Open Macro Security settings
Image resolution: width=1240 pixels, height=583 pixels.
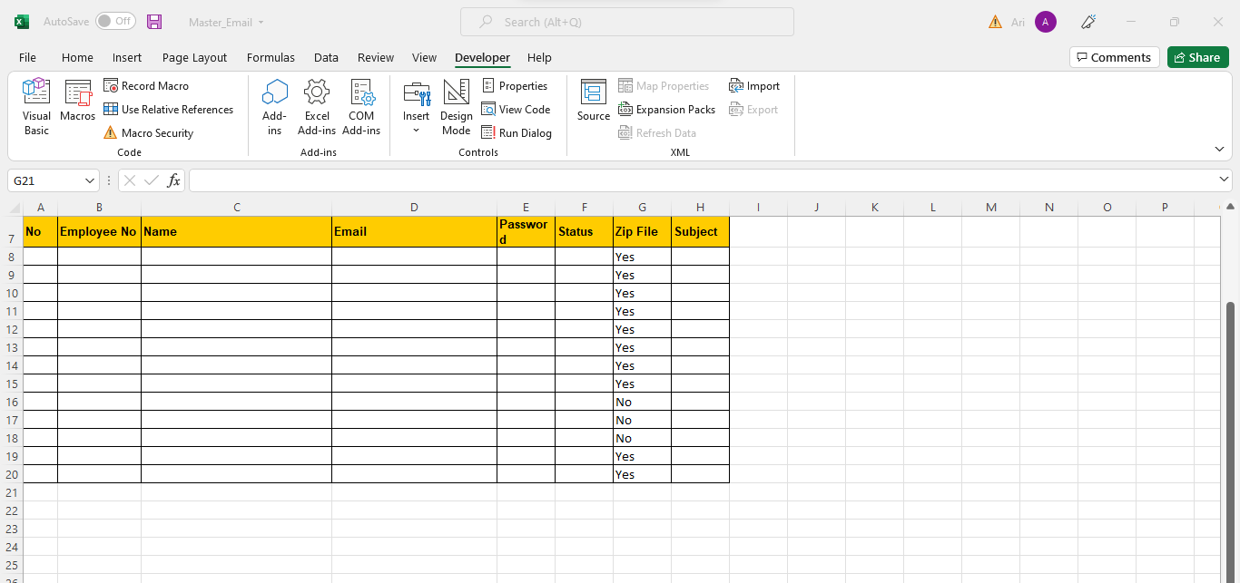[x=148, y=133]
